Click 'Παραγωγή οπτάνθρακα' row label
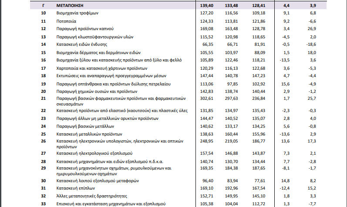 tap(114, 84)
